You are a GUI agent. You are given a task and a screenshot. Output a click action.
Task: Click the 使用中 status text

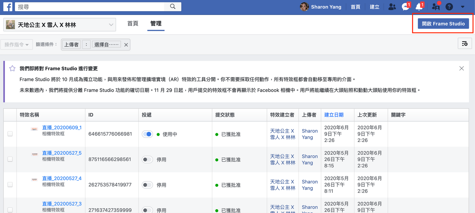coord(170,134)
